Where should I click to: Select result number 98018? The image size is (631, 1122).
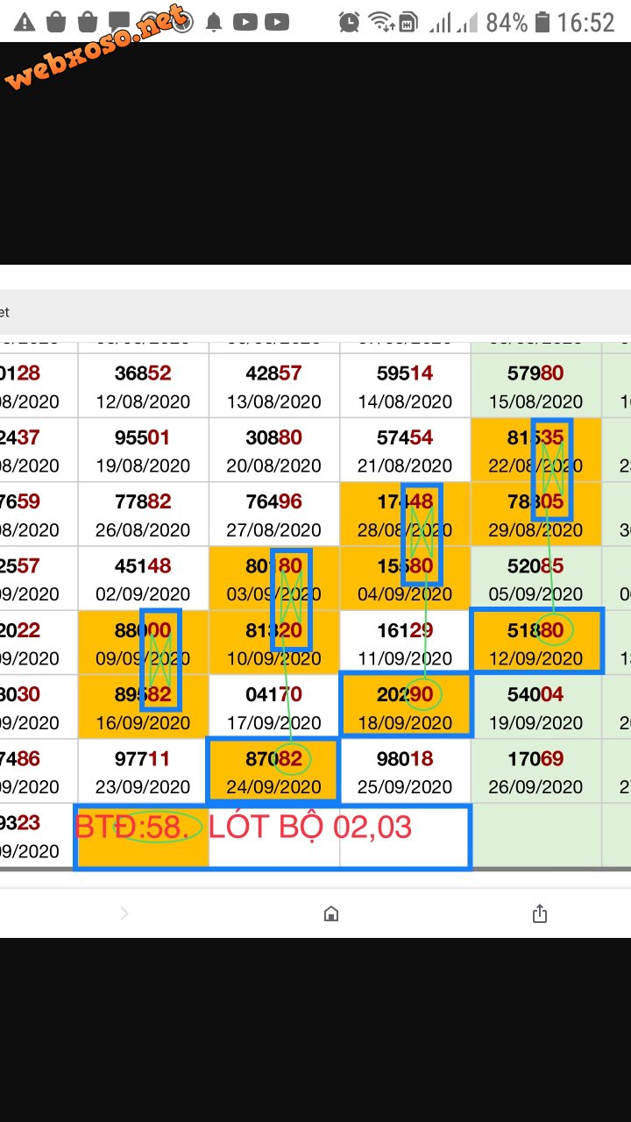(405, 759)
